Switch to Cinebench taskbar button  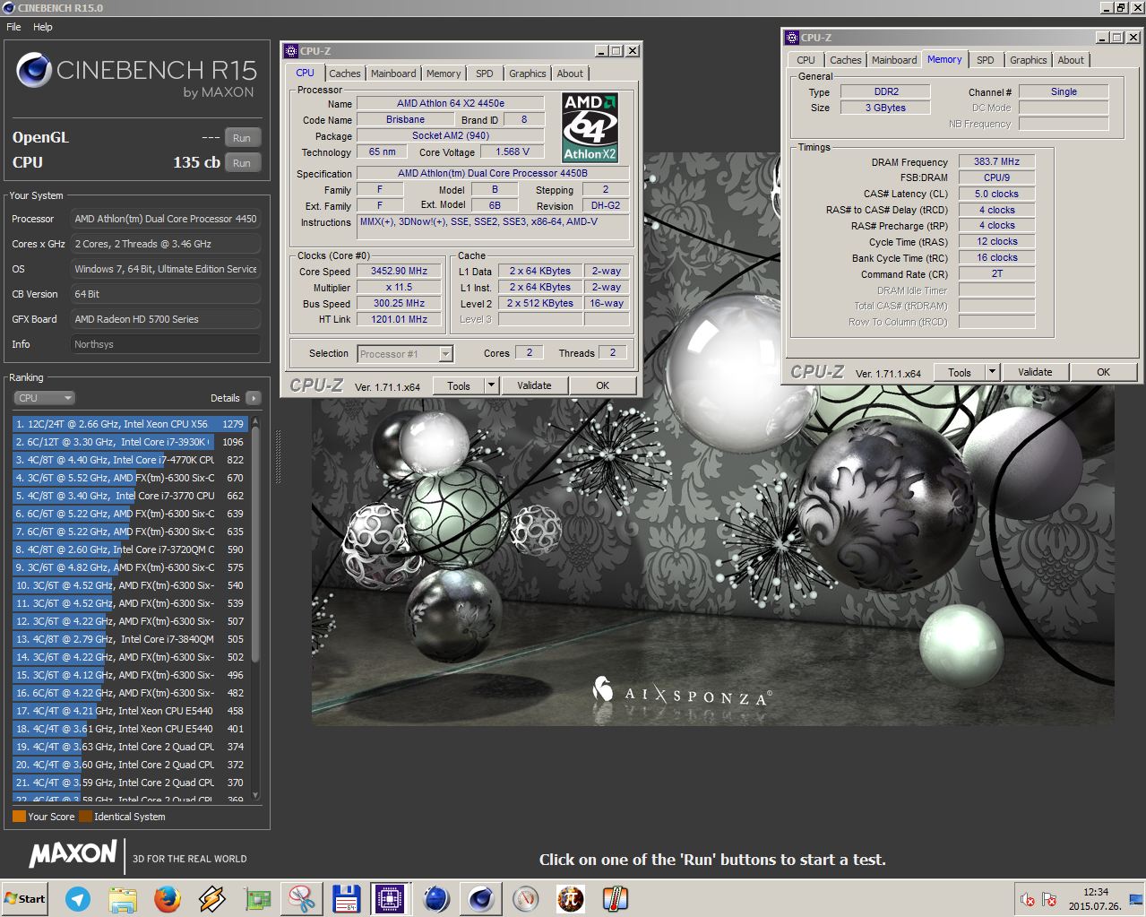[481, 898]
